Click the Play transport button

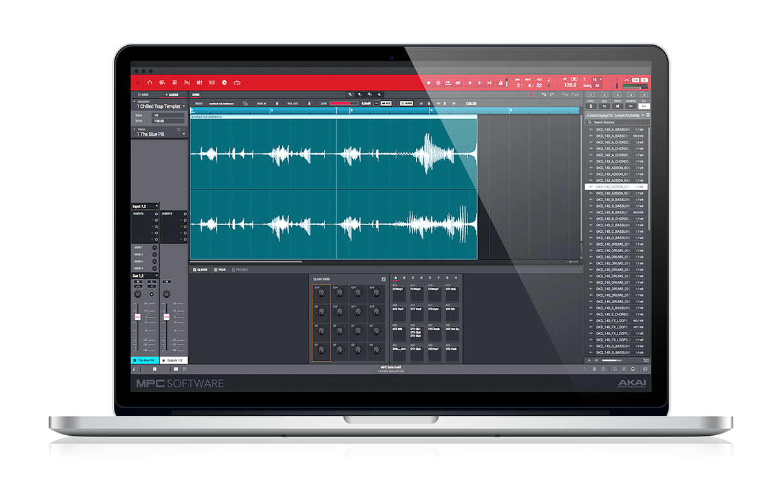point(479,83)
